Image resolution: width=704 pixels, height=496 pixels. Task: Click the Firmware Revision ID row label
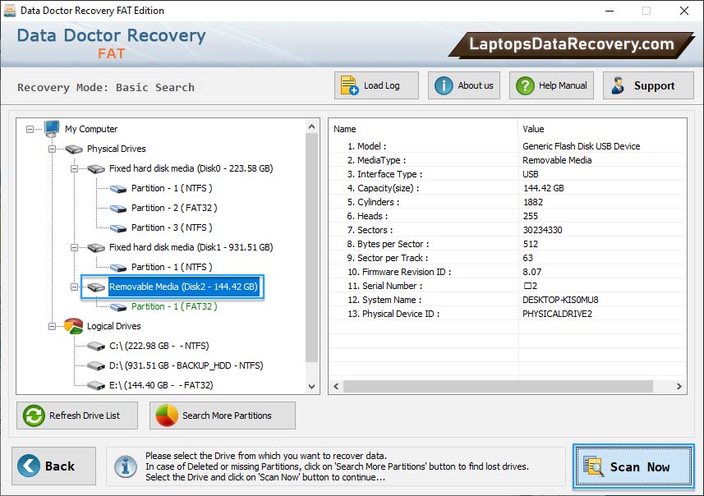pyautogui.click(x=399, y=272)
